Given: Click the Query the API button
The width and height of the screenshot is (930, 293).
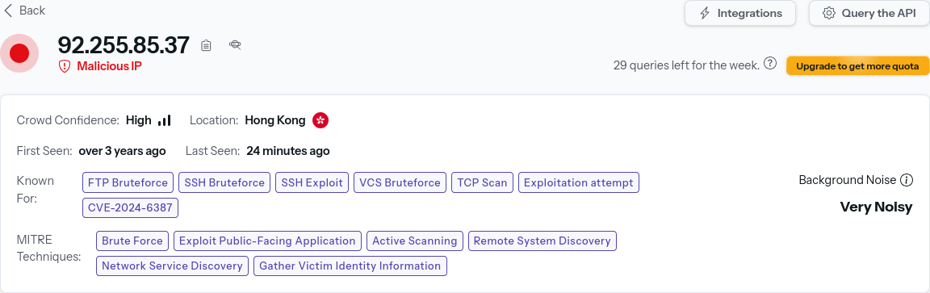Looking at the screenshot, I should point(869,13).
